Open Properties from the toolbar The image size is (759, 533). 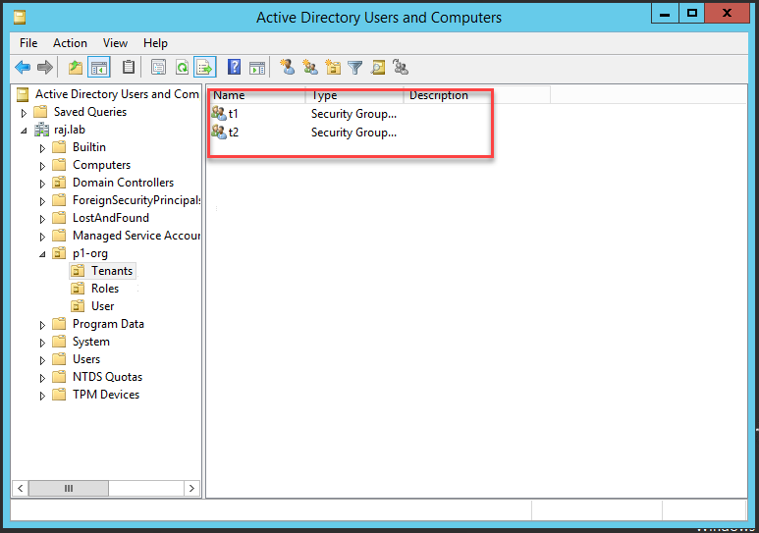158,68
